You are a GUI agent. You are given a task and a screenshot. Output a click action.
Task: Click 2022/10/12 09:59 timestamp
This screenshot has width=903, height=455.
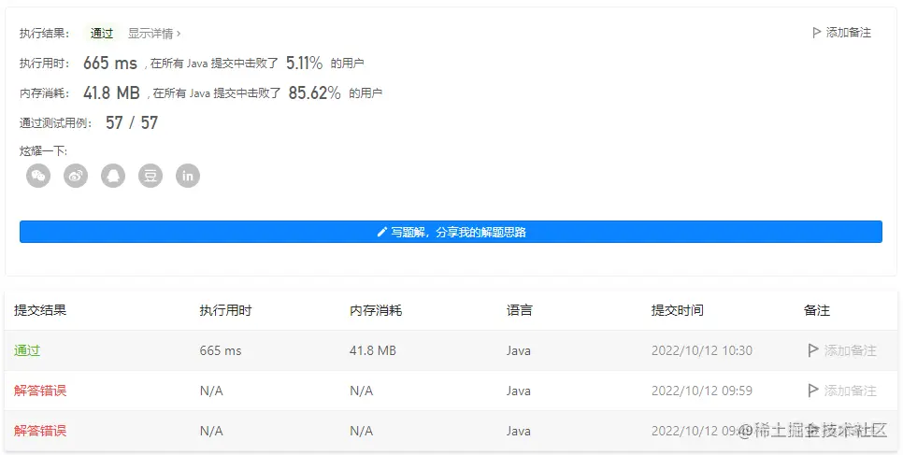click(702, 391)
